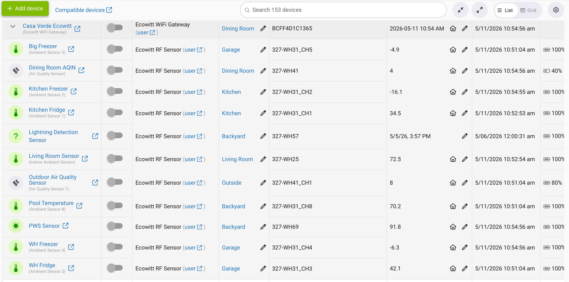This screenshot has height=282, width=569.
Task: Collapse the Casa Verde Ecowitt group
Action: click(13, 26)
